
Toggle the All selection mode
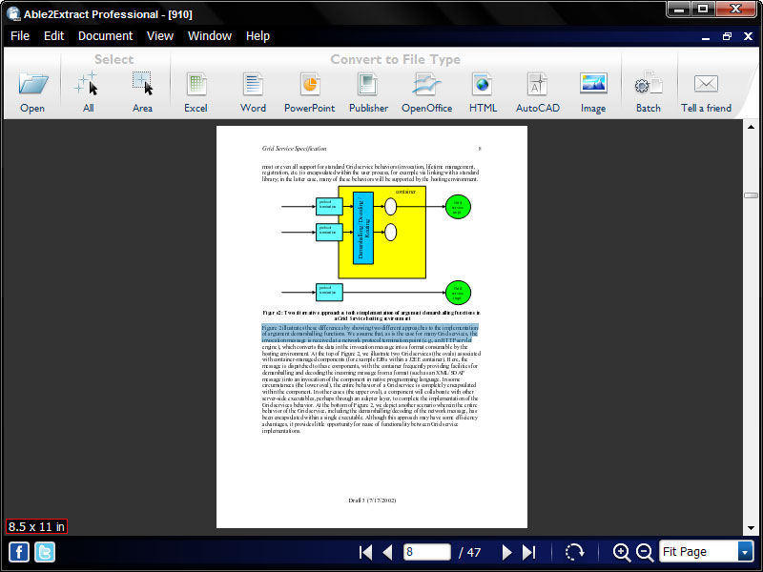click(x=88, y=86)
